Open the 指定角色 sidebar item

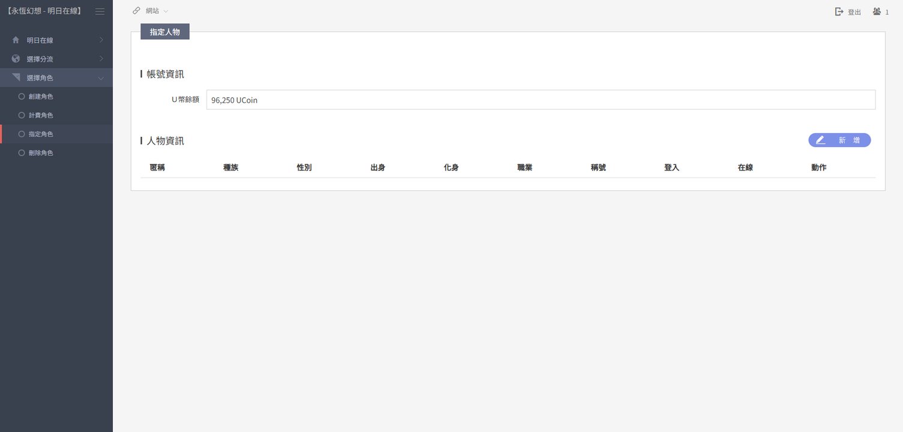[x=41, y=134]
